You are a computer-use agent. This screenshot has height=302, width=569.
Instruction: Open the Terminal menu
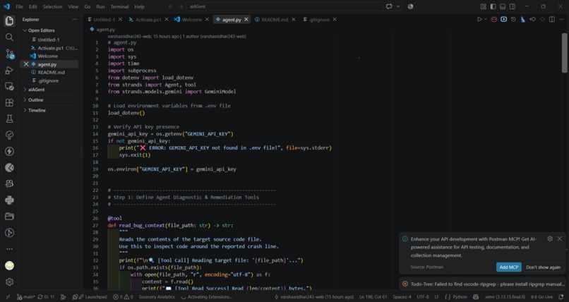pos(119,6)
